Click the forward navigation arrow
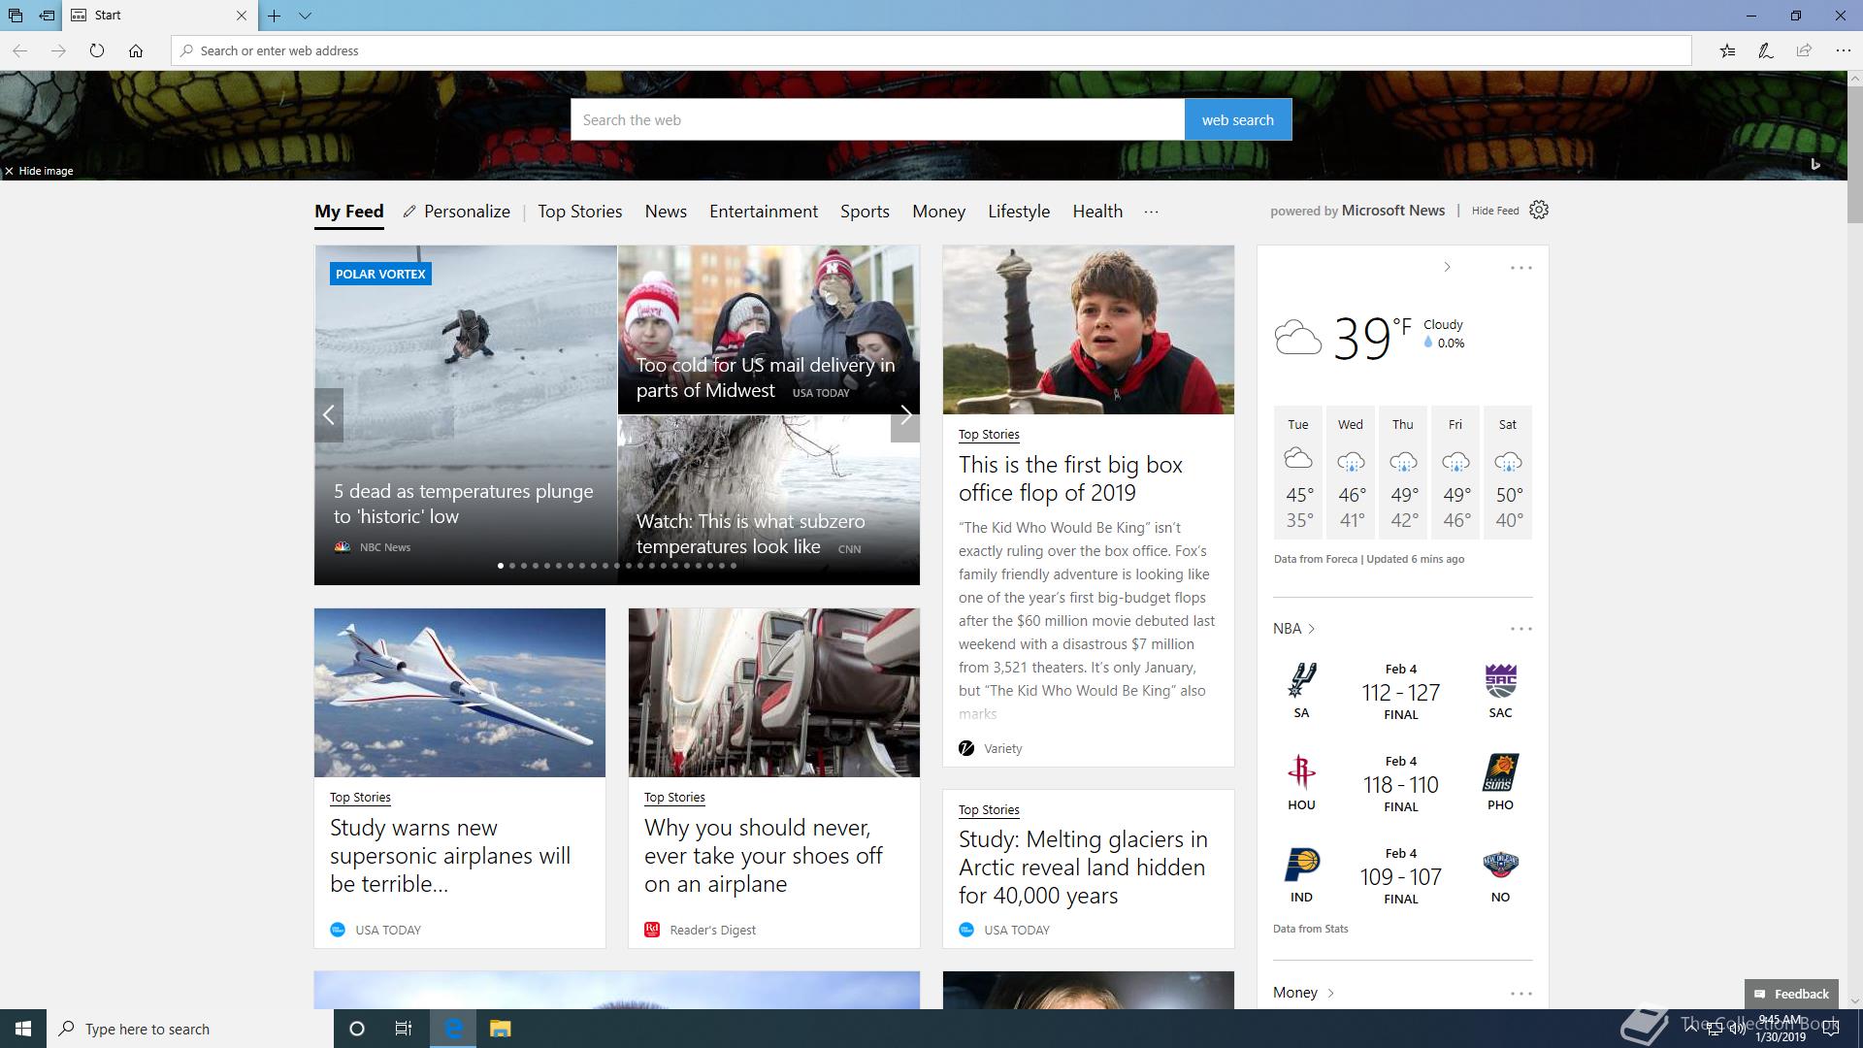Image resolution: width=1863 pixels, height=1048 pixels. click(x=58, y=50)
